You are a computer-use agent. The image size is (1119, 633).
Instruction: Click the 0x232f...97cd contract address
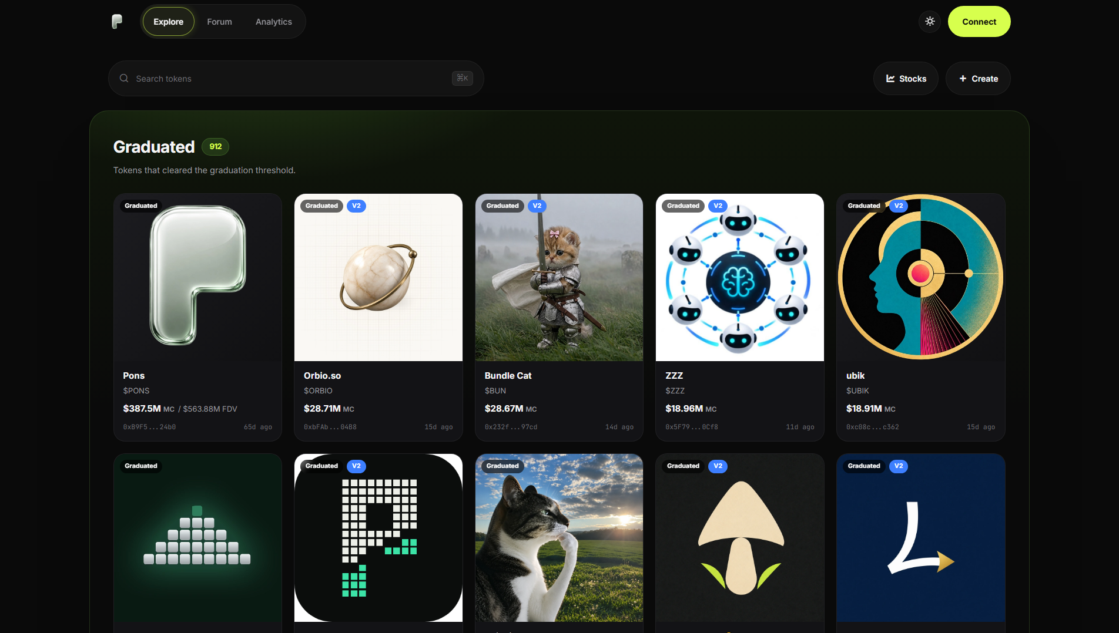[x=511, y=427]
